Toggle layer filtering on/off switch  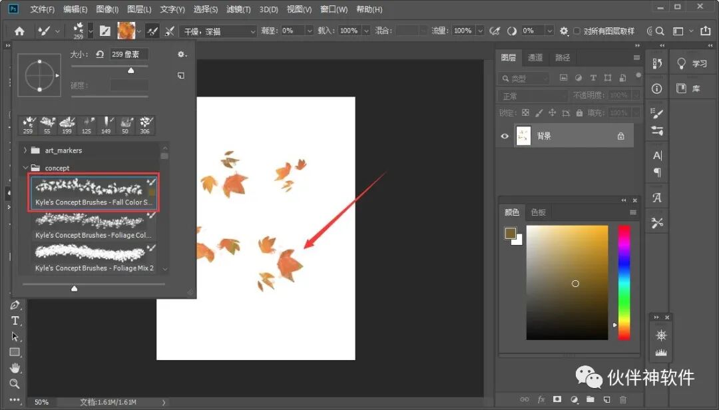click(638, 75)
